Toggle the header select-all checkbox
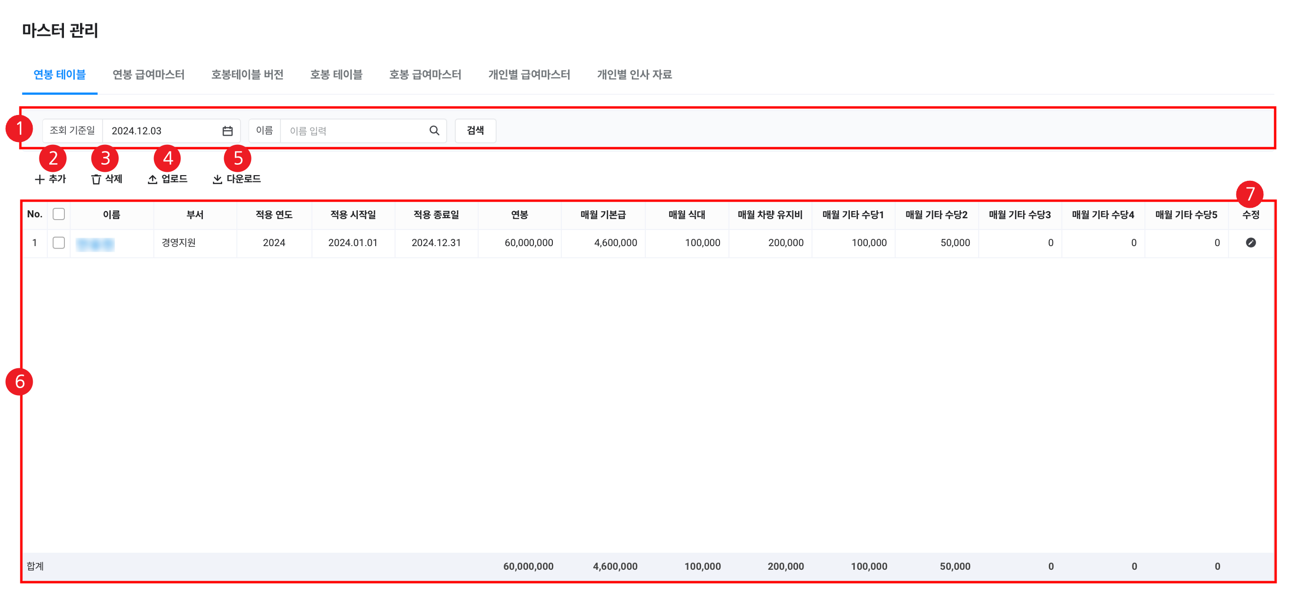The height and width of the screenshot is (594, 1296). pos(59,214)
